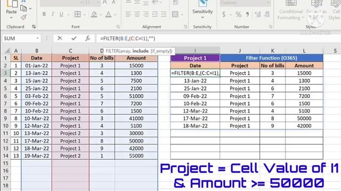Toggle Bold formatting

pyautogui.click(x=44, y=14)
